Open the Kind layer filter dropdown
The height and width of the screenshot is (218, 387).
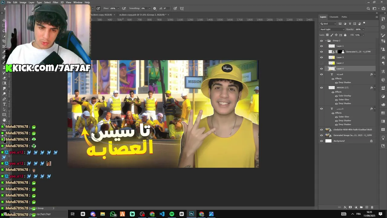pos(329,24)
